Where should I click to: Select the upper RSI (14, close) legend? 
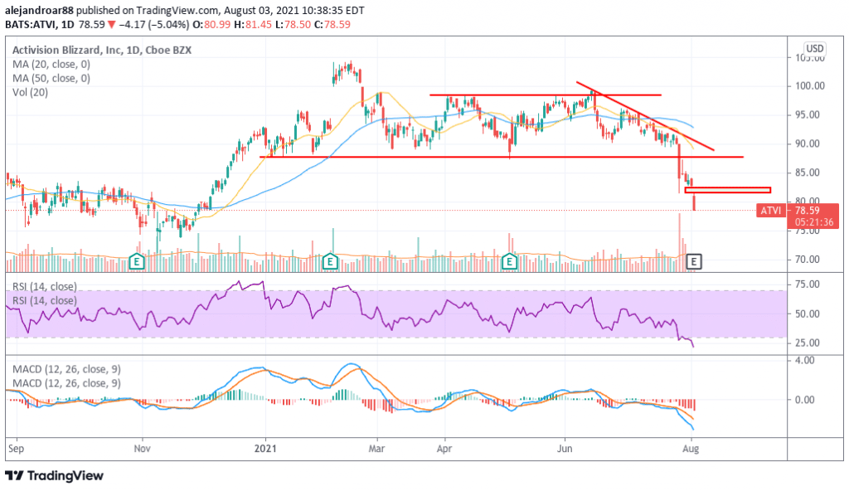(45, 286)
